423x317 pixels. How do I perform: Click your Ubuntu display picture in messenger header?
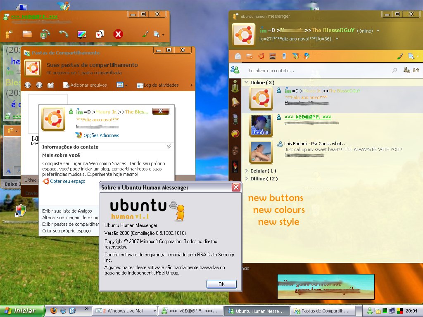pyautogui.click(x=244, y=35)
